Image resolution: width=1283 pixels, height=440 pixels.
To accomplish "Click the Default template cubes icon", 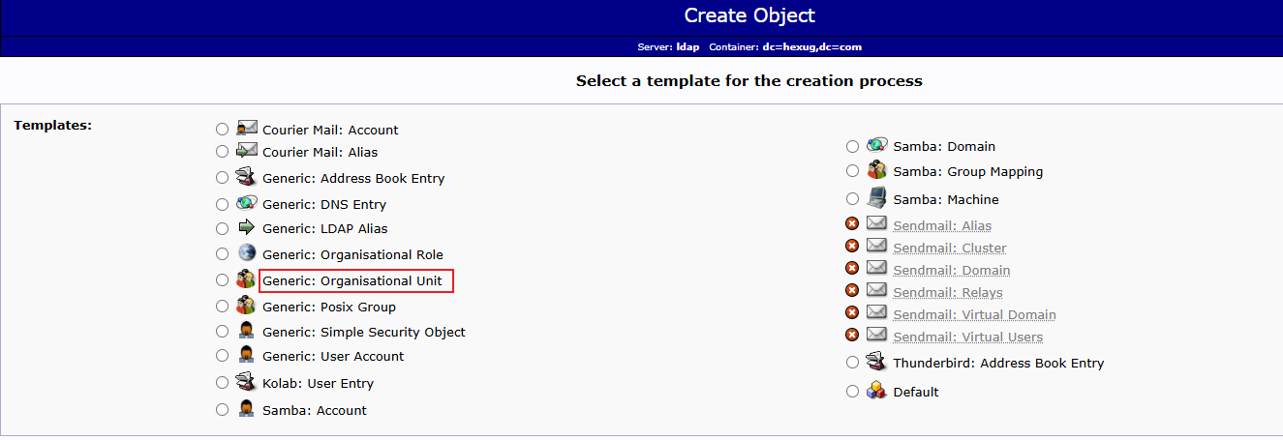I will tap(876, 391).
